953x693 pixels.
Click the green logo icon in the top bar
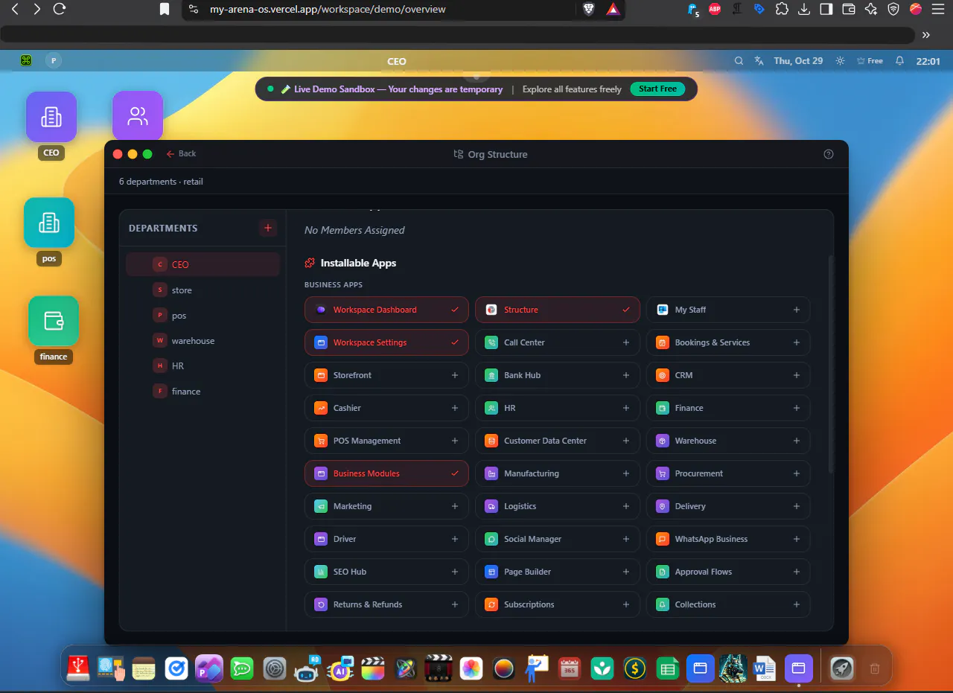26,61
